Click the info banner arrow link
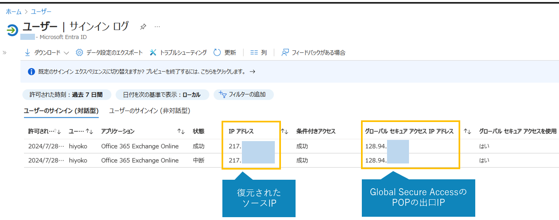 252,72
